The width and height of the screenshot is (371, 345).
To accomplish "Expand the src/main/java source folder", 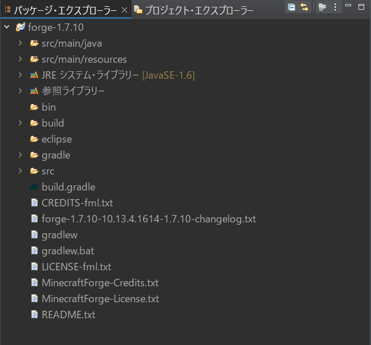I will (21, 43).
